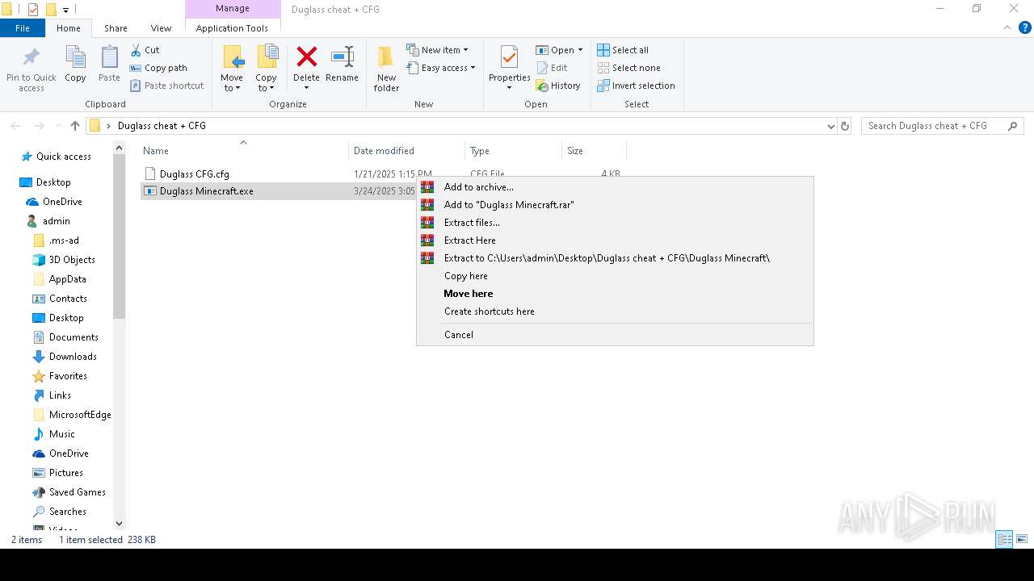Select the Home ribbon tab

tap(68, 28)
